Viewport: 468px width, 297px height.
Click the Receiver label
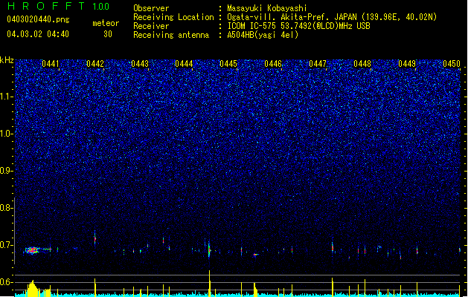[151, 26]
